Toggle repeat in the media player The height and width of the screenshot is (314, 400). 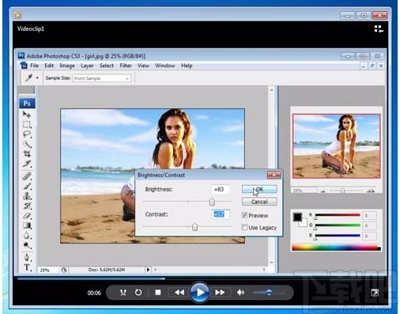(138, 293)
